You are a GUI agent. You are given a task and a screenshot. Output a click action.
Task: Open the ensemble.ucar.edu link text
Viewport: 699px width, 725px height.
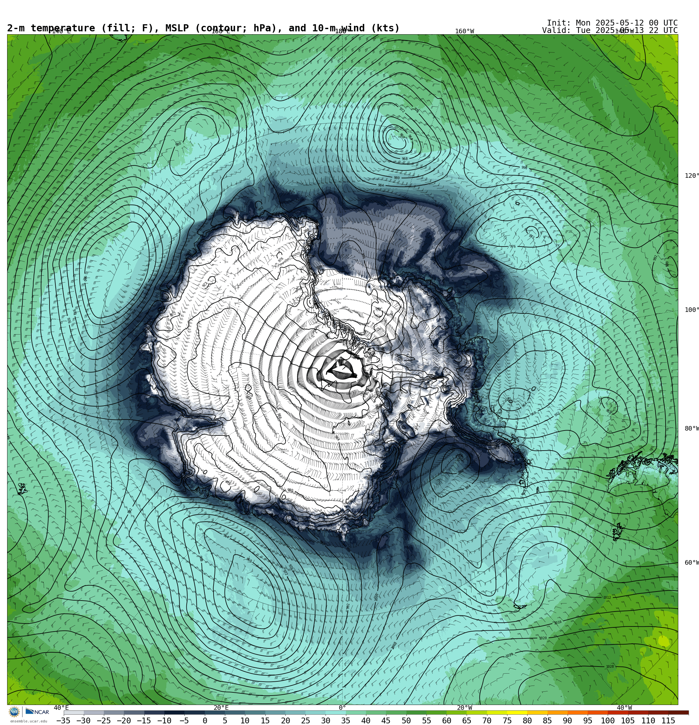(28, 721)
